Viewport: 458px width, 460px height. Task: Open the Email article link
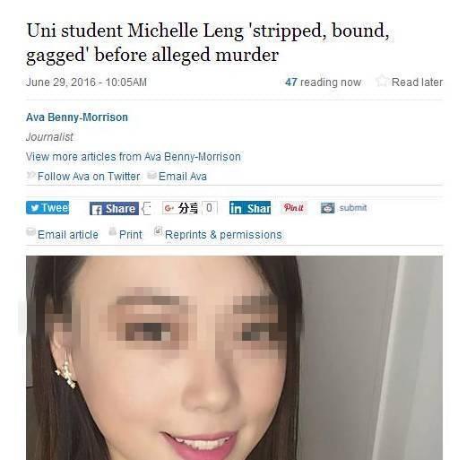68,235
